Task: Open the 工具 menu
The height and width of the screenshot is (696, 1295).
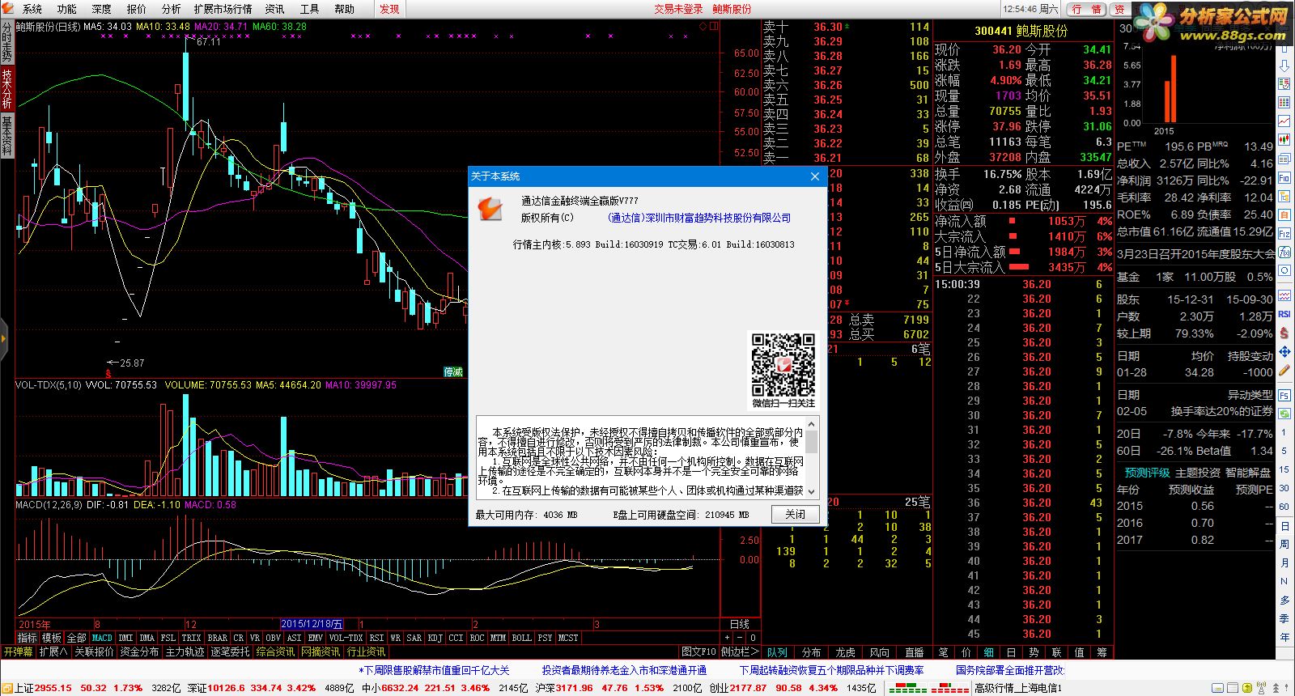Action: pos(309,9)
